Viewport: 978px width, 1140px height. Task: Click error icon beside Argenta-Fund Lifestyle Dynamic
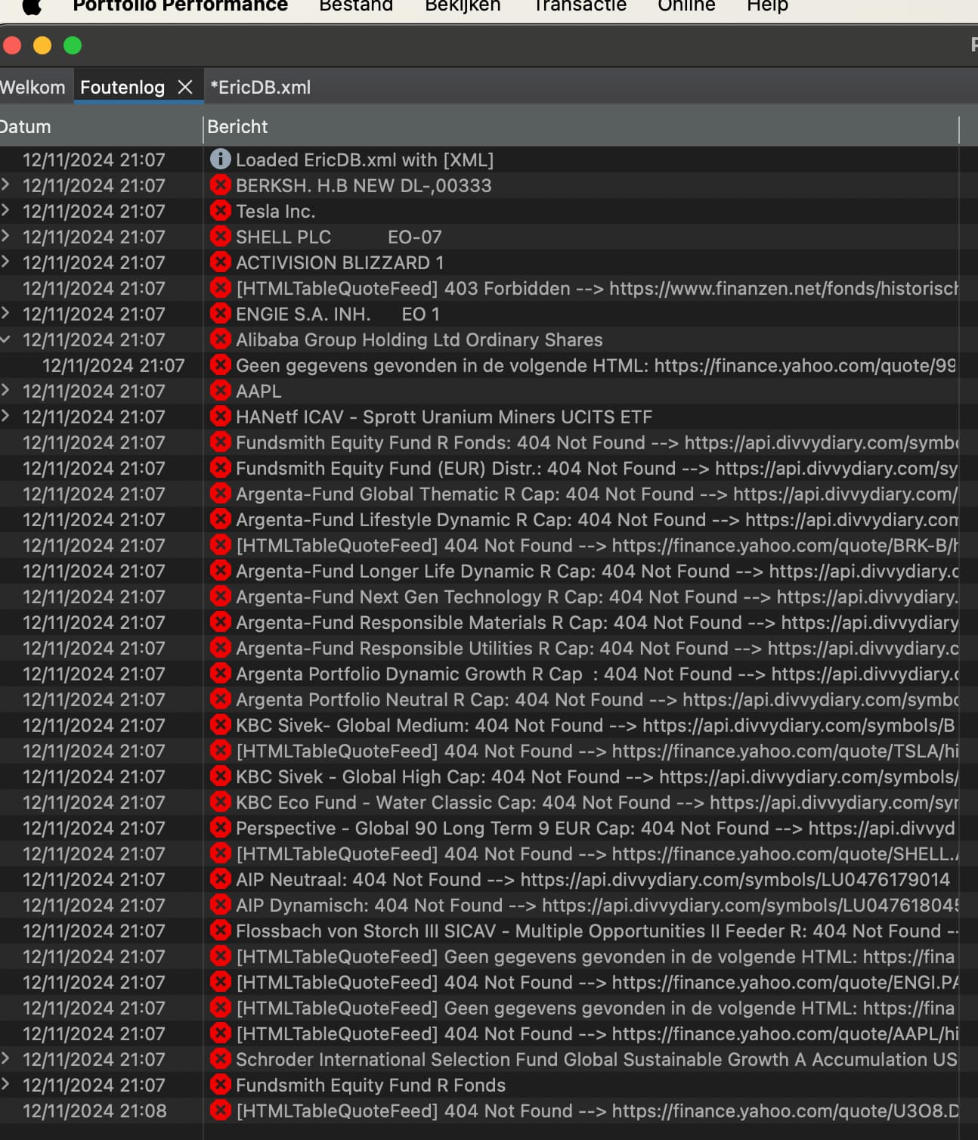[220, 519]
